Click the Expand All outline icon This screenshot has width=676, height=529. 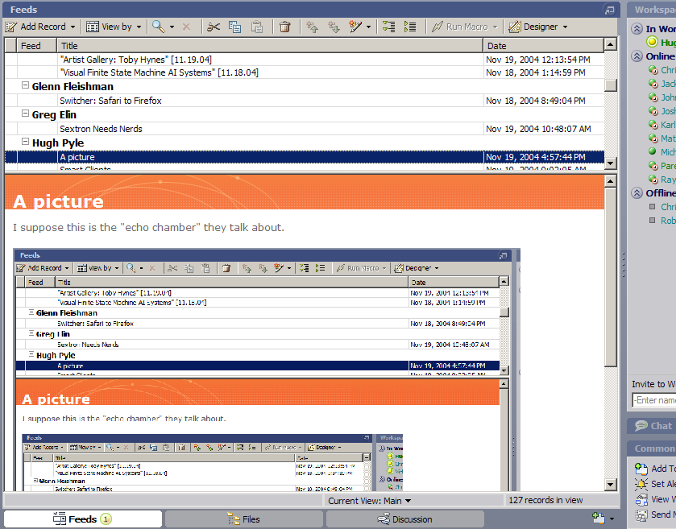[x=389, y=27]
